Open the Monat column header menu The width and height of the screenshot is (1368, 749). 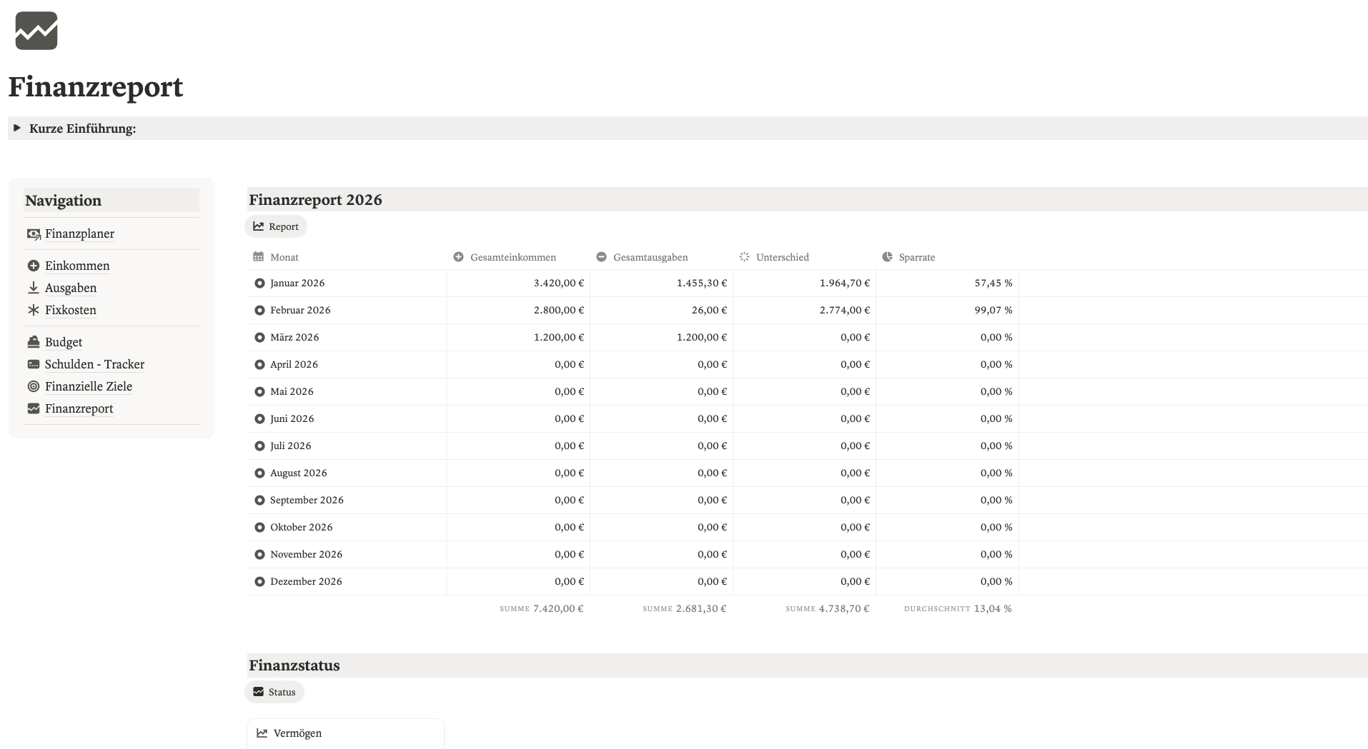[x=284, y=257]
